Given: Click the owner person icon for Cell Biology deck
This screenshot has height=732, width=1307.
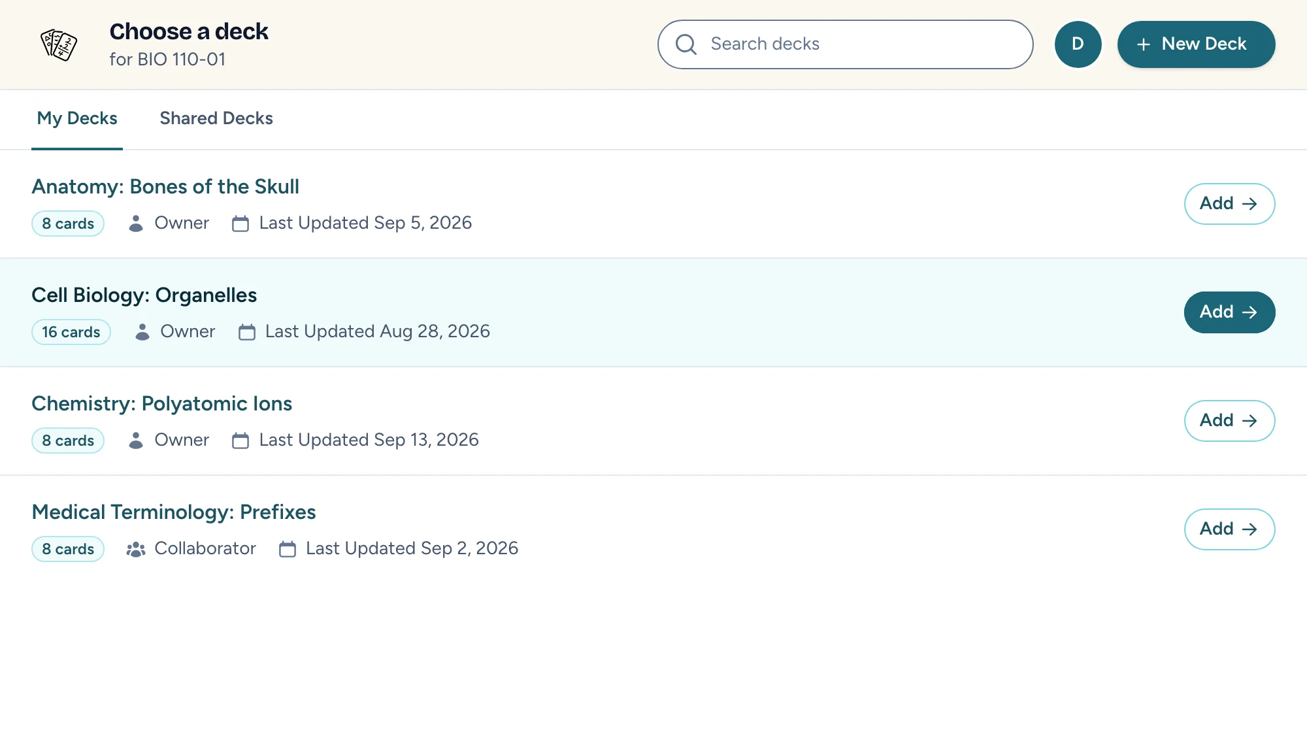Looking at the screenshot, I should (142, 332).
